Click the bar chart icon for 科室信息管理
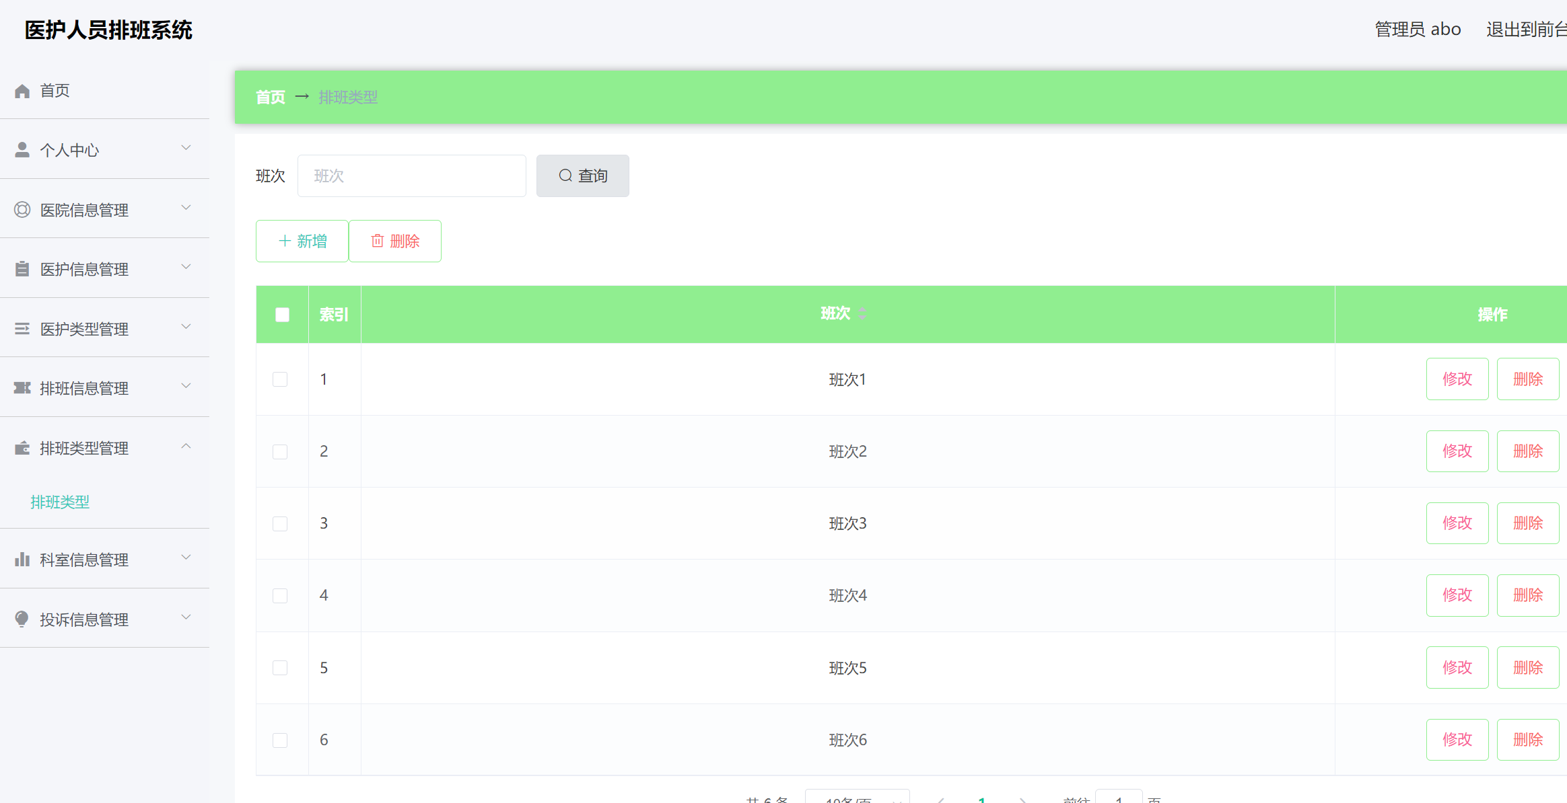 [22, 560]
